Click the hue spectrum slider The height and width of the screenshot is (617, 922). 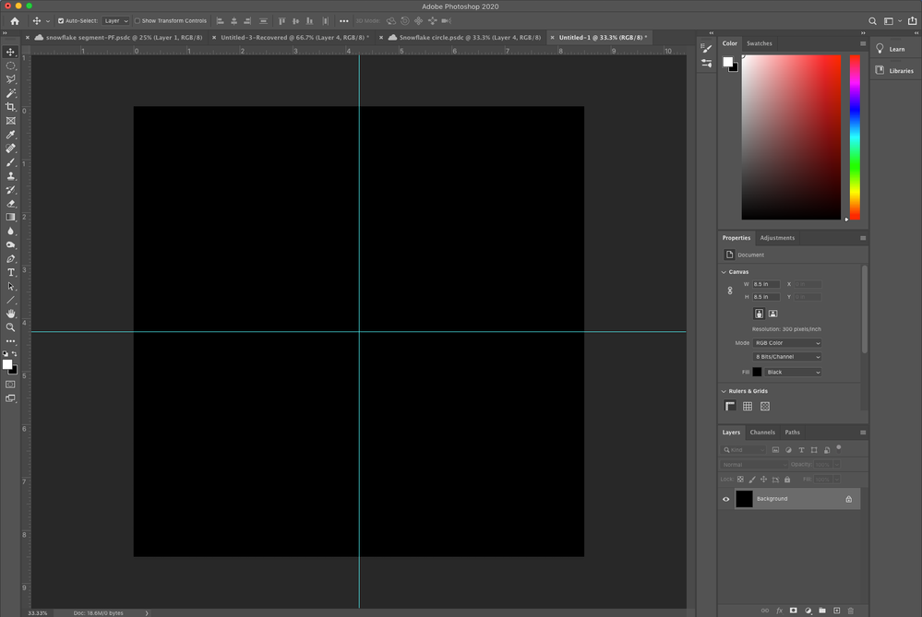(855, 137)
